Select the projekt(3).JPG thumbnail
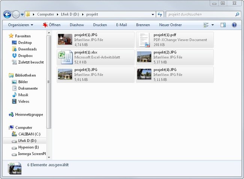The height and width of the screenshot is (179, 244). (x=65, y=74)
